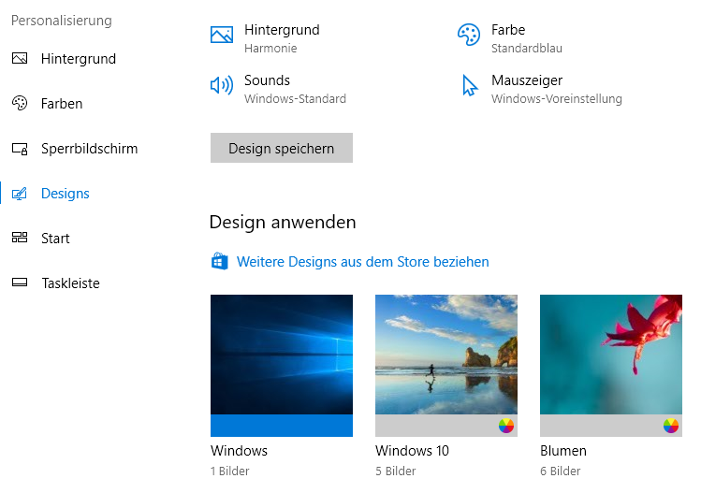This screenshot has width=701, height=493.
Task: Click the Mauszeiger cursor icon
Action: pyautogui.click(x=469, y=86)
